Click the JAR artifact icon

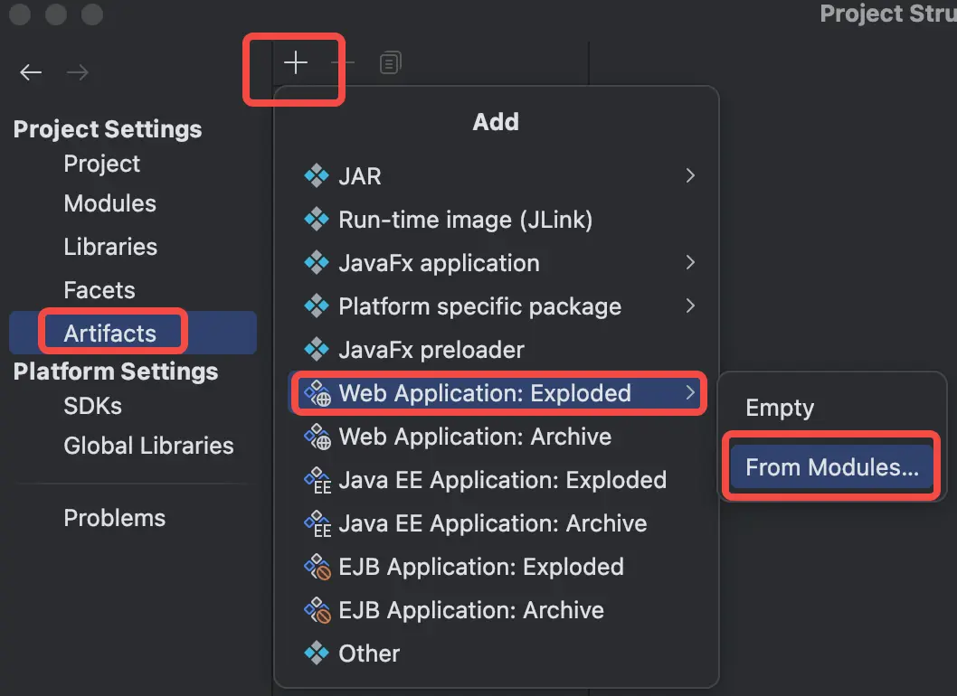pyautogui.click(x=317, y=176)
